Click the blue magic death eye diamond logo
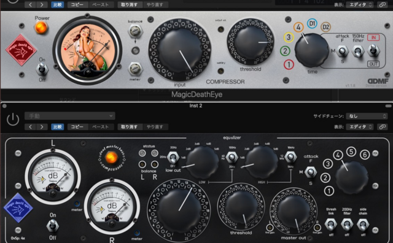The width and height of the screenshot is (393, 243). pyautogui.click(x=18, y=207)
